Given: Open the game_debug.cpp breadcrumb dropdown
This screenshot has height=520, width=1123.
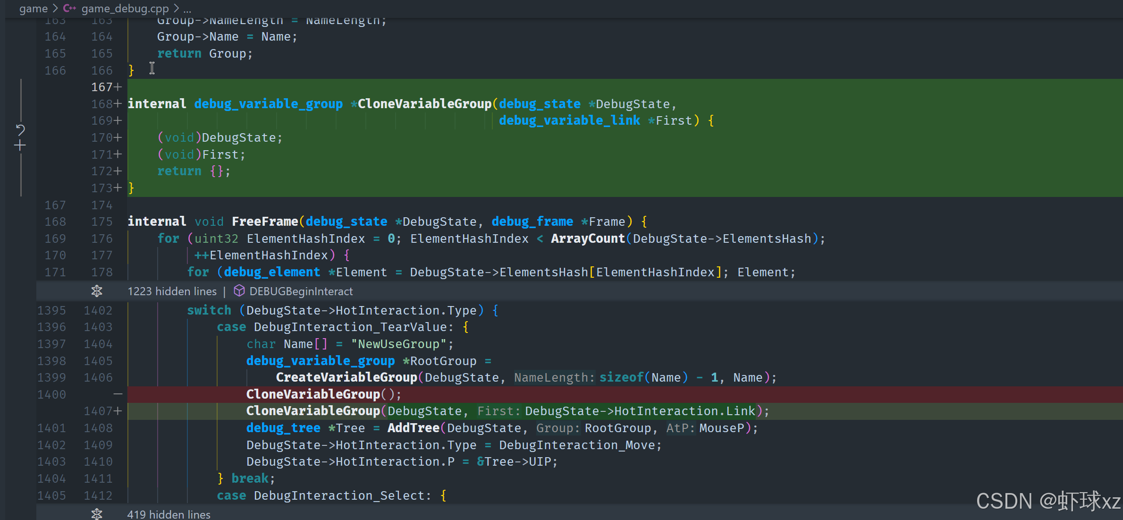Looking at the screenshot, I should coord(125,9).
